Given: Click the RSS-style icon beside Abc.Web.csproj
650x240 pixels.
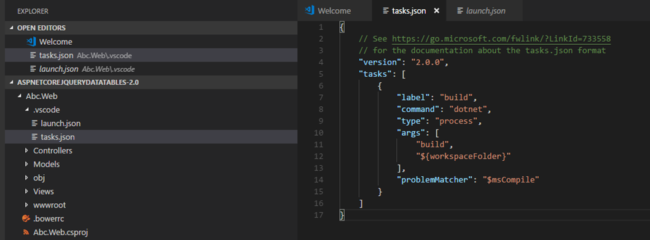Looking at the screenshot, I should [26, 232].
